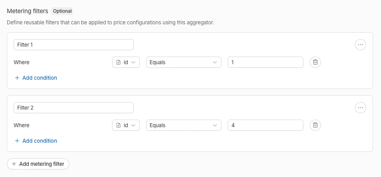Expand the Equals operator dropdown in Filter 1
The height and width of the screenshot is (177, 381).
[x=183, y=62]
